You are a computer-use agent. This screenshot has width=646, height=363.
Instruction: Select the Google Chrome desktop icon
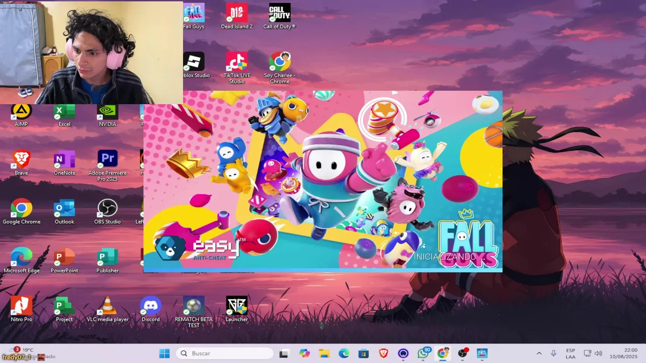coord(21,212)
